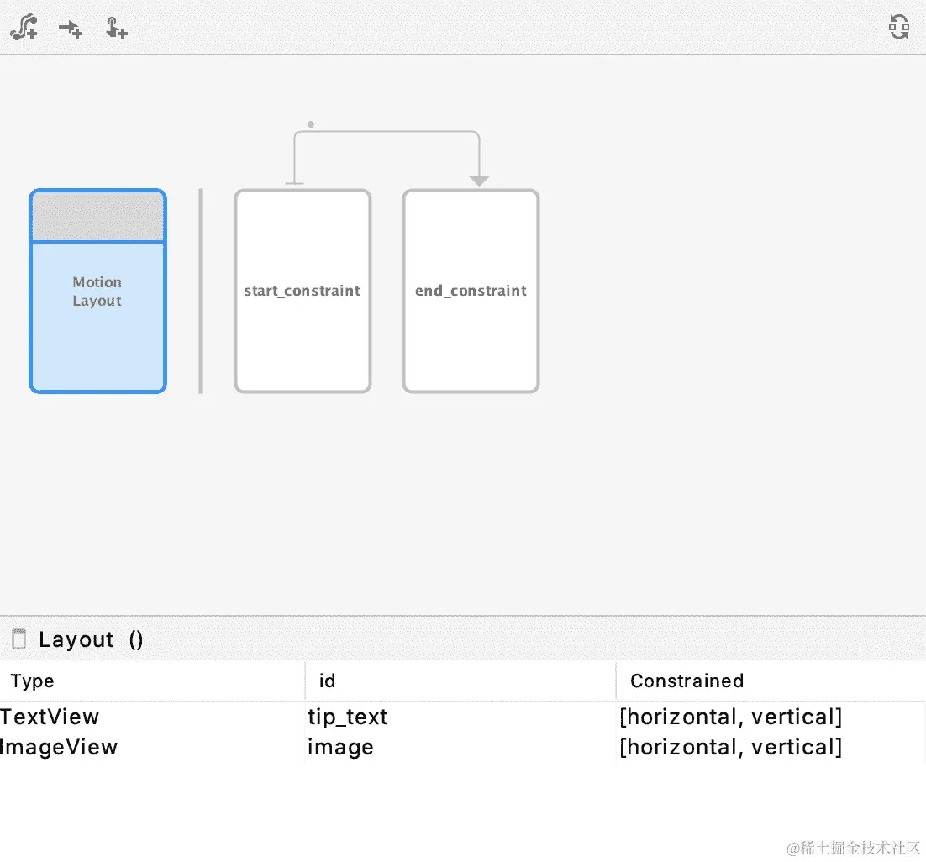Screen dimensions: 926x862
Task: Select the image ImageView row
Action: (x=340, y=747)
